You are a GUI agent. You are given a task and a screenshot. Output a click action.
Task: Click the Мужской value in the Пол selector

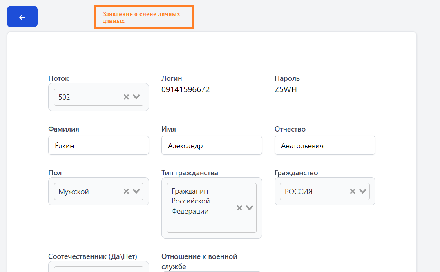(74, 192)
